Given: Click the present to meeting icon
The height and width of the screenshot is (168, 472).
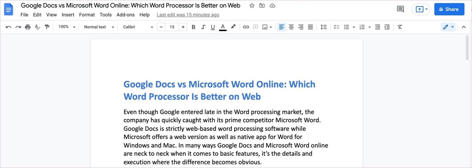Looking at the screenshot, I should (419, 9).
